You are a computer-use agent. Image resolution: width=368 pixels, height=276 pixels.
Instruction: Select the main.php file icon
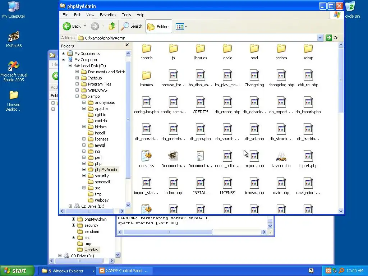point(281,183)
